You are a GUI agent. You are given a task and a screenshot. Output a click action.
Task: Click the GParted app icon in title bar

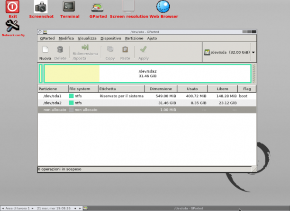(45, 32)
